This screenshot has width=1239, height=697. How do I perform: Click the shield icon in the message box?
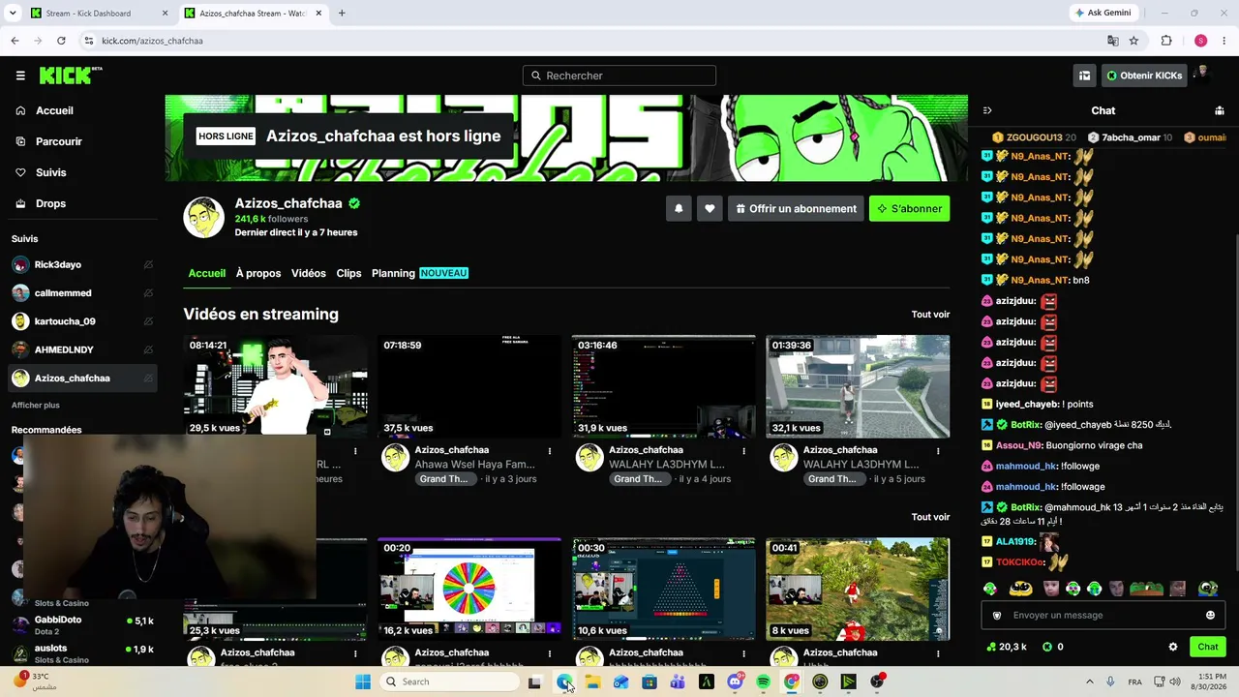click(997, 615)
